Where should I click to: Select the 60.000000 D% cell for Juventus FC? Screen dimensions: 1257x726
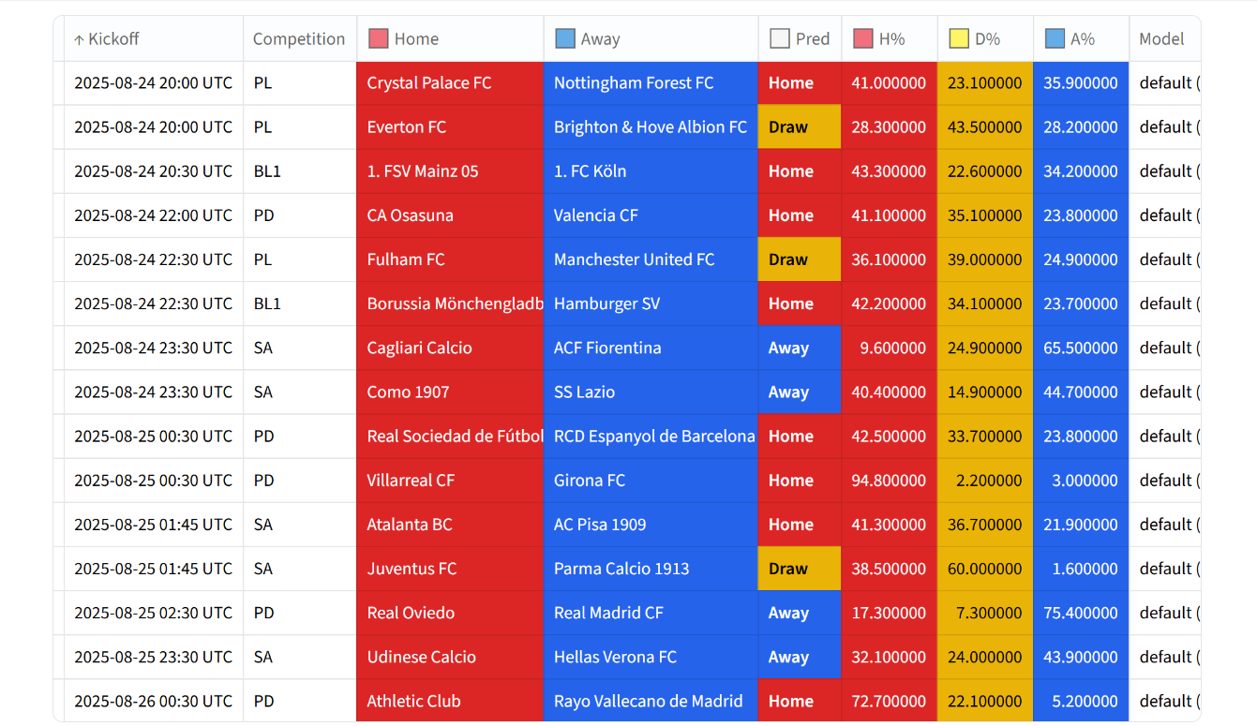984,569
